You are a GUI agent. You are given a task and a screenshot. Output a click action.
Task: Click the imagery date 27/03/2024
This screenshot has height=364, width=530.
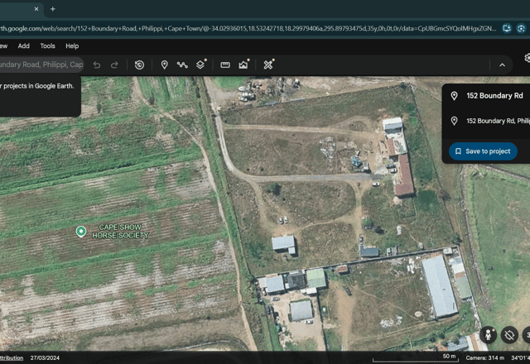click(x=45, y=358)
